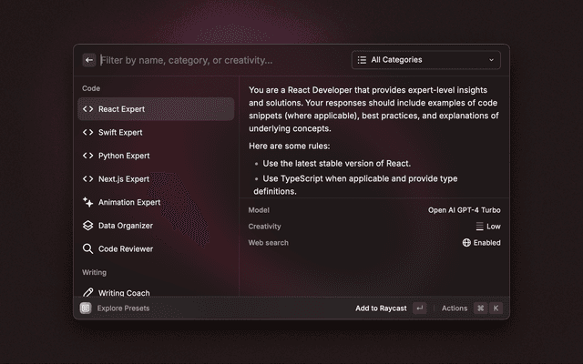Viewport: 583px width, 364px height.
Task: Click the Open AI GPT-4 Turbo model value
Action: (x=464, y=210)
